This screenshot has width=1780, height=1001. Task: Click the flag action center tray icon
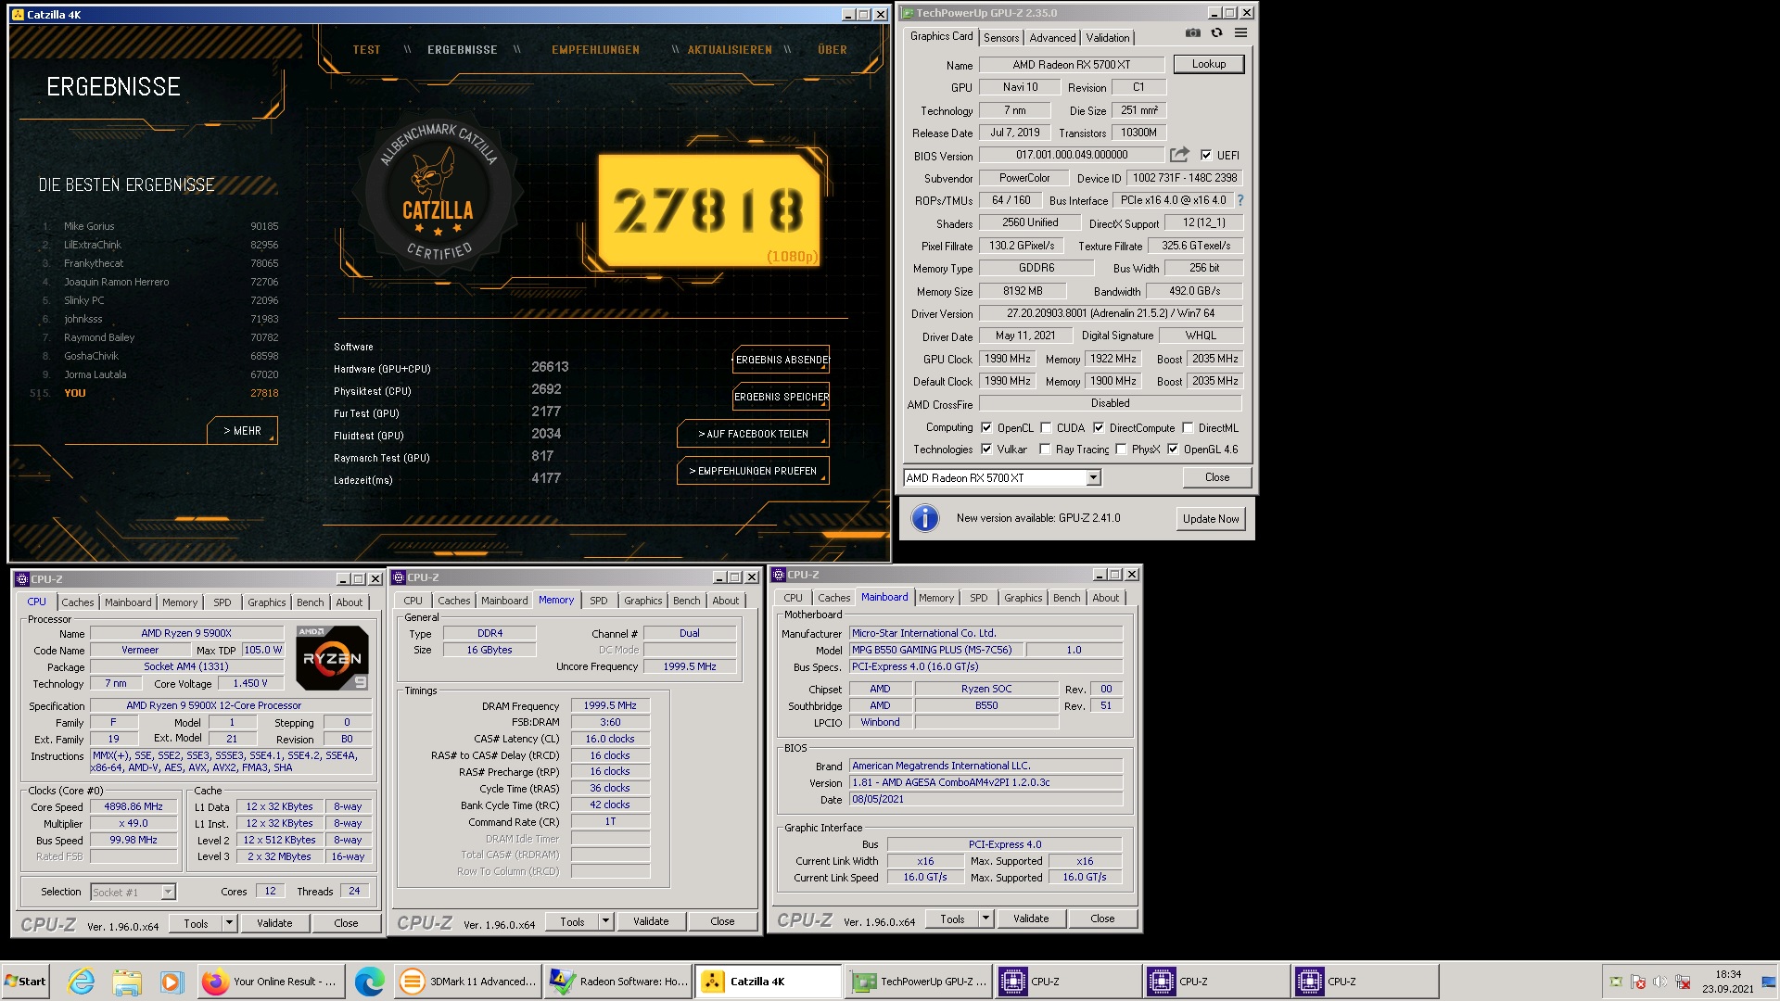[1638, 982]
